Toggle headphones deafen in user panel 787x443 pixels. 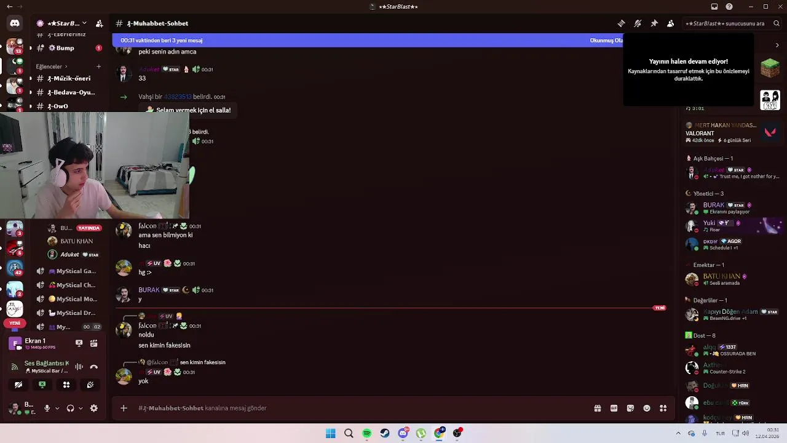(70, 408)
